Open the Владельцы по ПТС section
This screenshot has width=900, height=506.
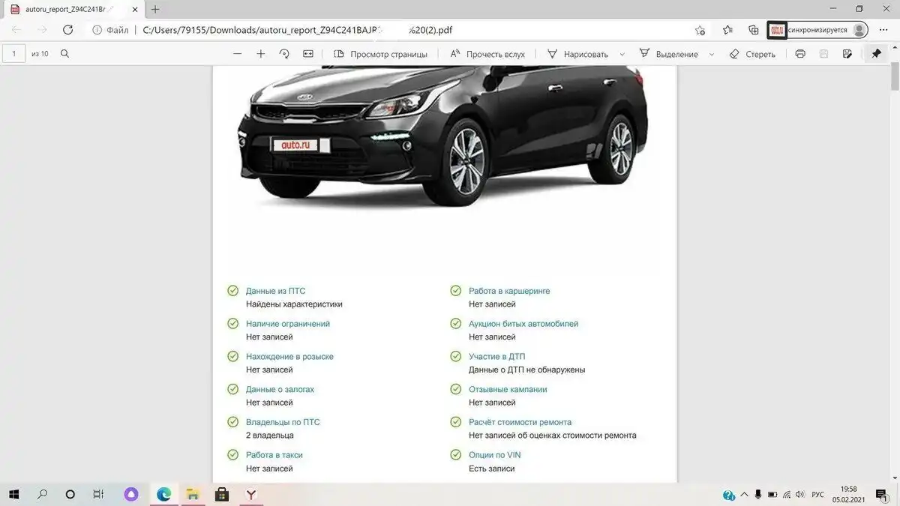click(x=283, y=422)
